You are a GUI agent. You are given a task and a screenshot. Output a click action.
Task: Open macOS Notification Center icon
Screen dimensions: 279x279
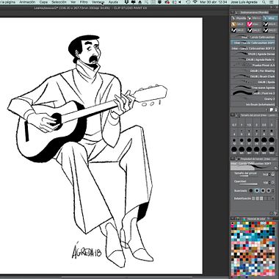pos(272,2)
